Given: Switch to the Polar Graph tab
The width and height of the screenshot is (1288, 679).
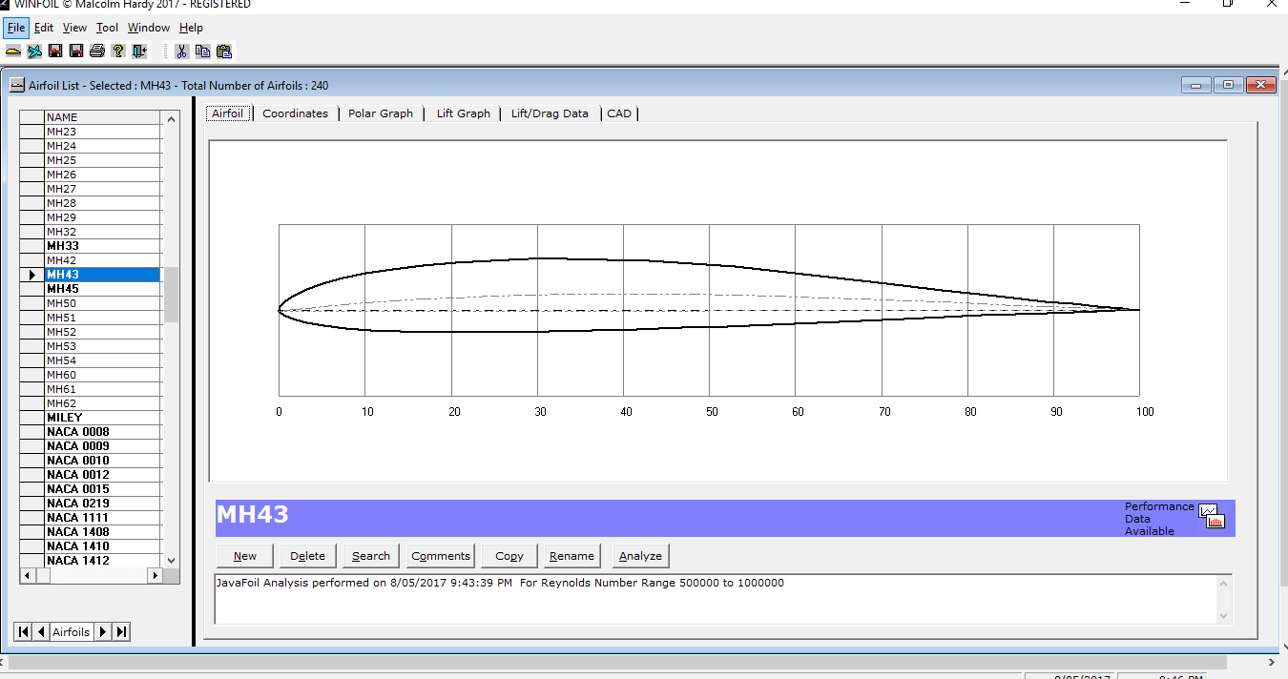Looking at the screenshot, I should (381, 113).
